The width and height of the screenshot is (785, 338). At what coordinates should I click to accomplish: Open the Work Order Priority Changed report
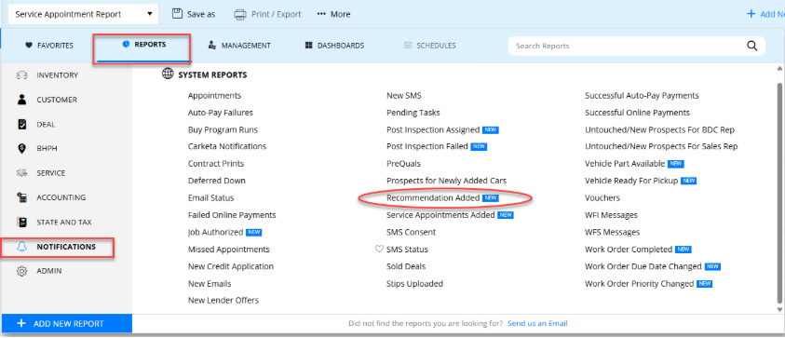(x=640, y=283)
